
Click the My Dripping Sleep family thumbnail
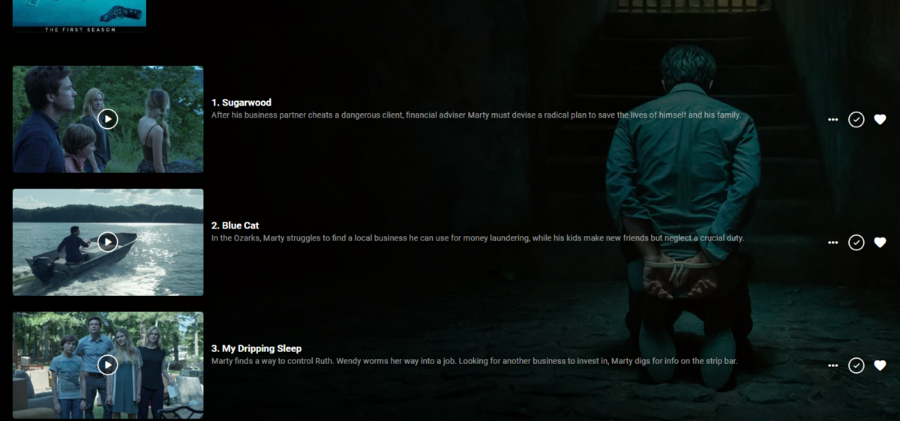pyautogui.click(x=108, y=365)
